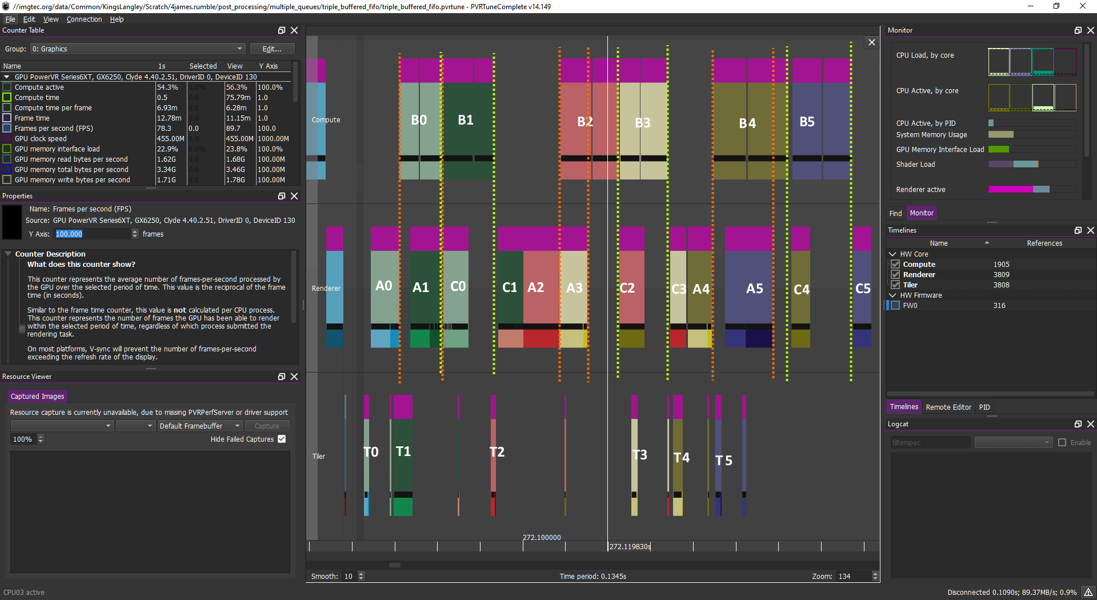Click the Y Axis value field
The width and height of the screenshot is (1097, 600).
click(x=93, y=234)
